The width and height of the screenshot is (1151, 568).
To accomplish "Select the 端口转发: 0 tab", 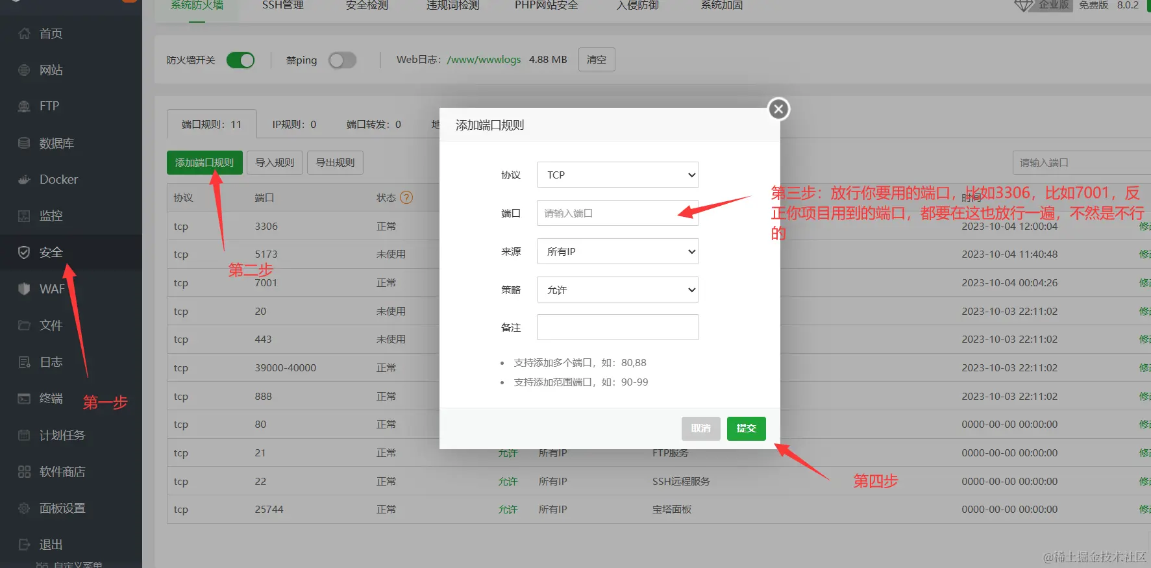I will point(374,124).
